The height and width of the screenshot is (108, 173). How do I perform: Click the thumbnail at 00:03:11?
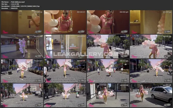click(x=65, y=95)
